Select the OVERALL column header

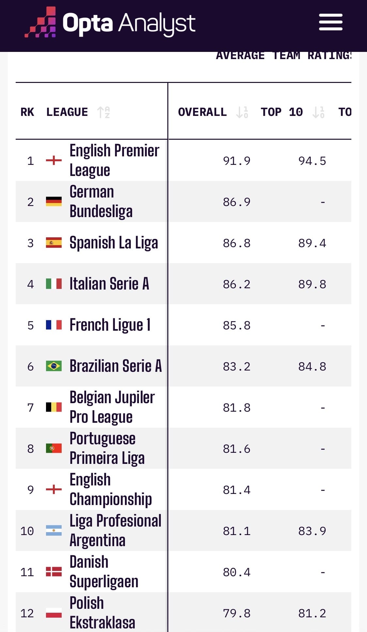[202, 112]
